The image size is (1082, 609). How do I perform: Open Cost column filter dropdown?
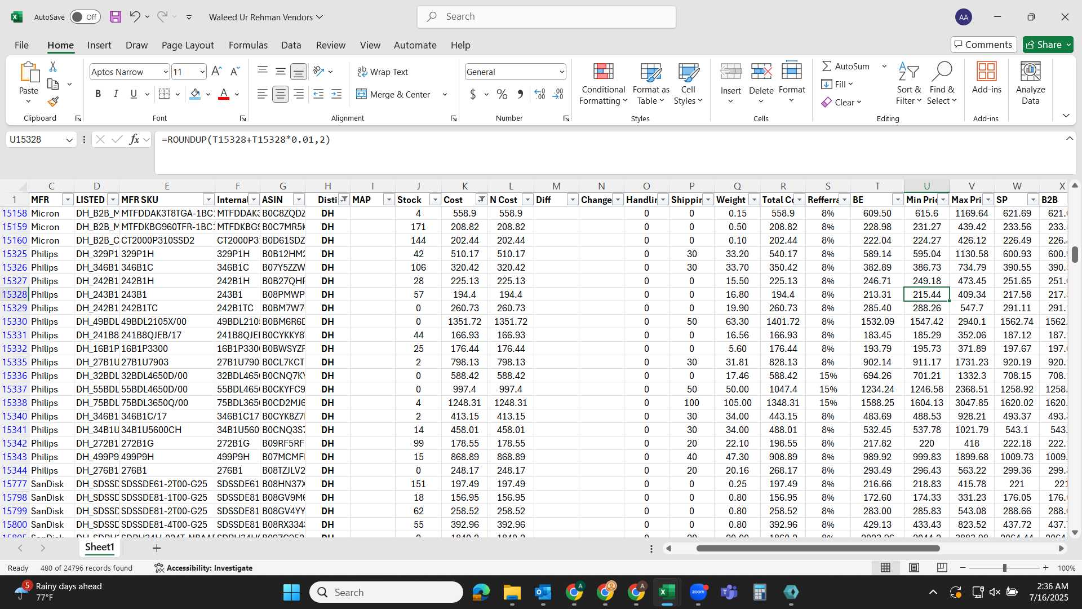(481, 200)
